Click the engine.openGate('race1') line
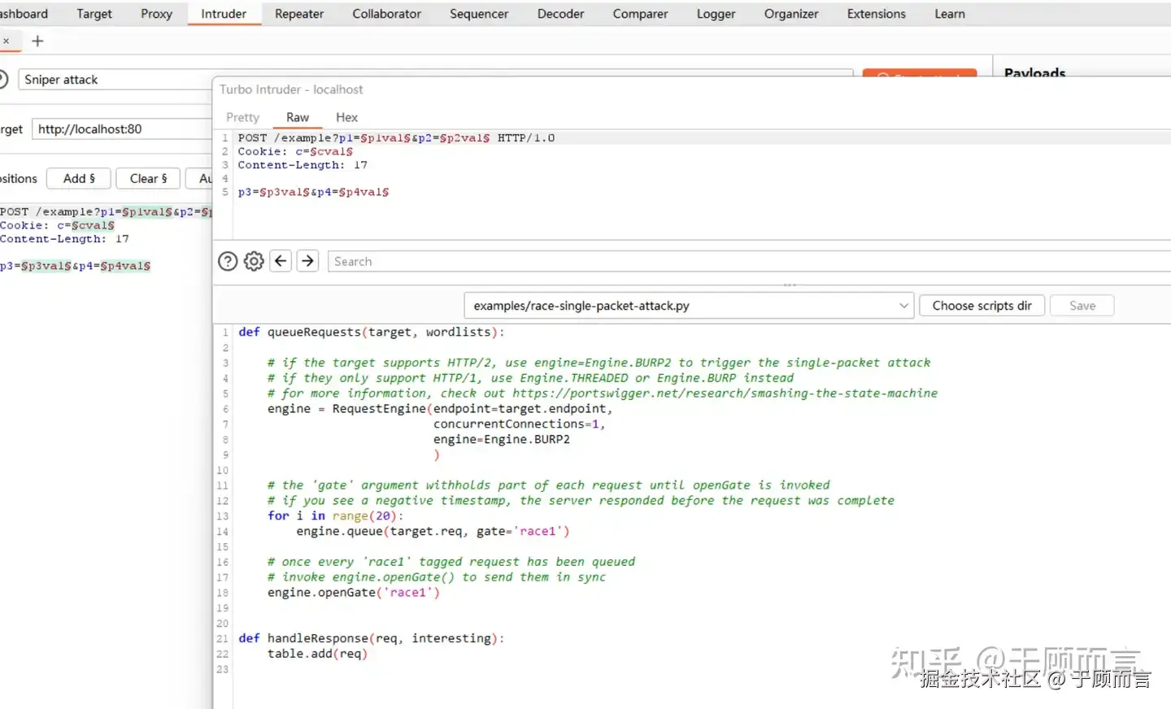The width and height of the screenshot is (1171, 709). pyautogui.click(x=353, y=592)
